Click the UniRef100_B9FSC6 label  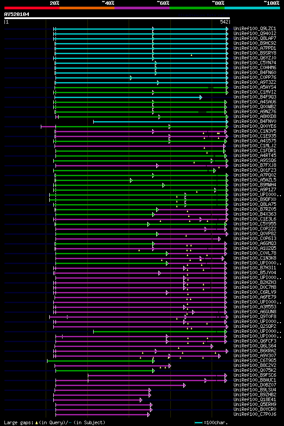[x=255, y=376]
